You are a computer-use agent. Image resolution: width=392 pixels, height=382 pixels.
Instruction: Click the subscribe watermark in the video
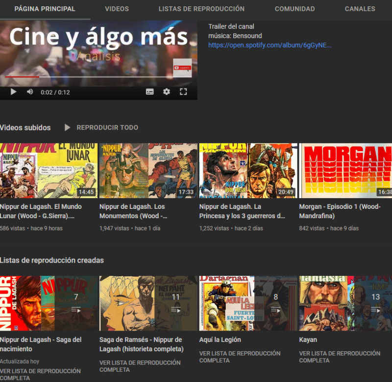(x=182, y=67)
